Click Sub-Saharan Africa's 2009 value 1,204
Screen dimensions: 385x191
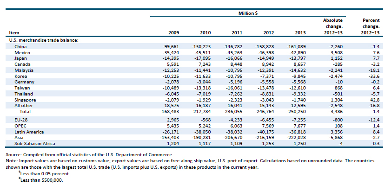click(173, 144)
